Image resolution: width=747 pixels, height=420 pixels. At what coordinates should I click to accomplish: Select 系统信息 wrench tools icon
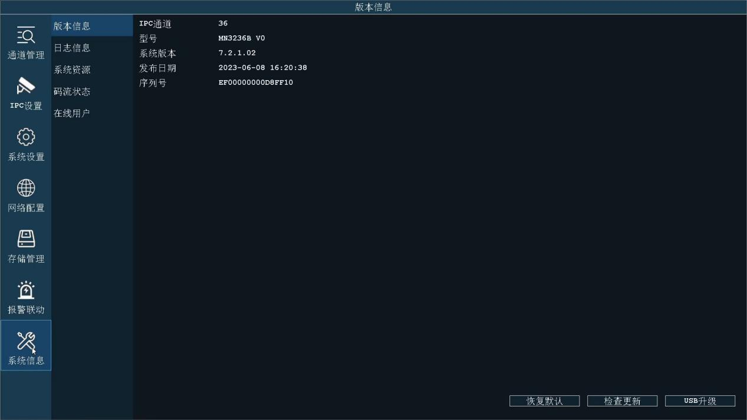coord(26,341)
